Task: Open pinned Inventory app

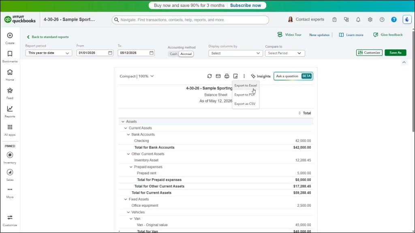Action: coord(10,158)
